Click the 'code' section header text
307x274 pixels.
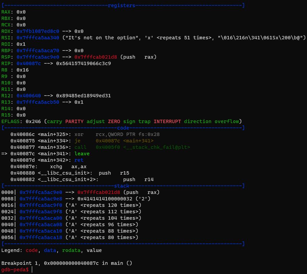123,128
